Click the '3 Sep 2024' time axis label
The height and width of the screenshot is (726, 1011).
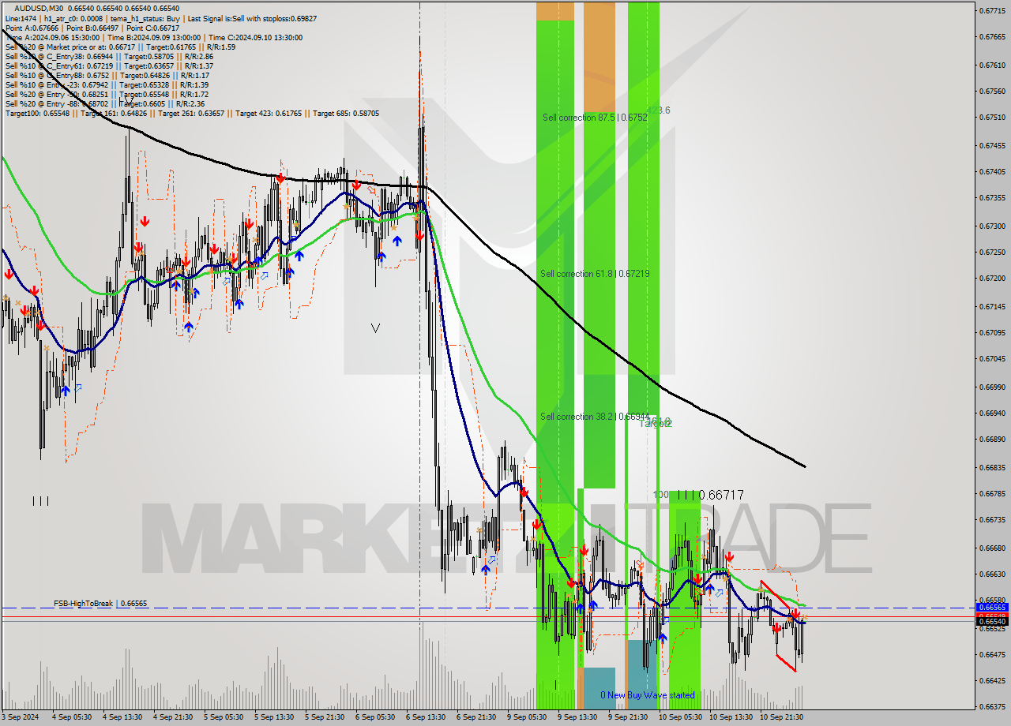coord(20,717)
